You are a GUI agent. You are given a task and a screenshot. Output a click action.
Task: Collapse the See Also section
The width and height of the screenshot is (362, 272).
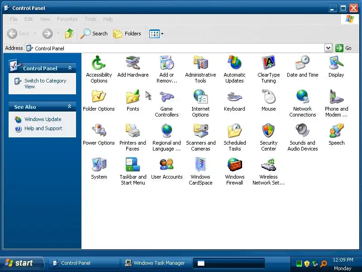[x=70, y=107]
